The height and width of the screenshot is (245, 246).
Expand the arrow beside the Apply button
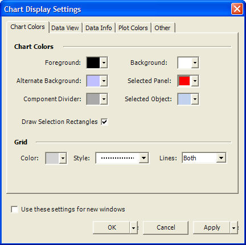click(x=234, y=227)
